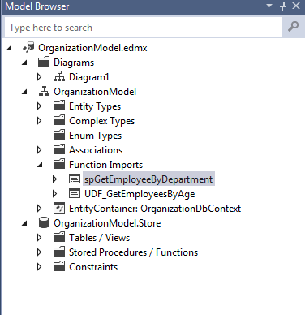Expand the Entity Types node
This screenshot has width=305, height=315.
(x=40, y=106)
